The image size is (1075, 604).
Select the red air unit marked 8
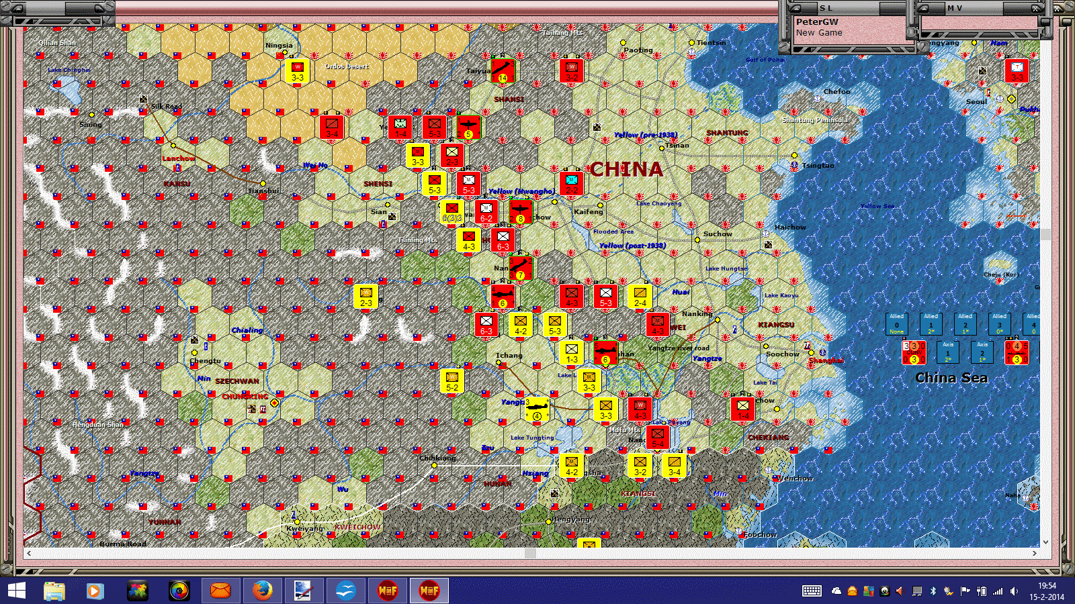pos(520,212)
